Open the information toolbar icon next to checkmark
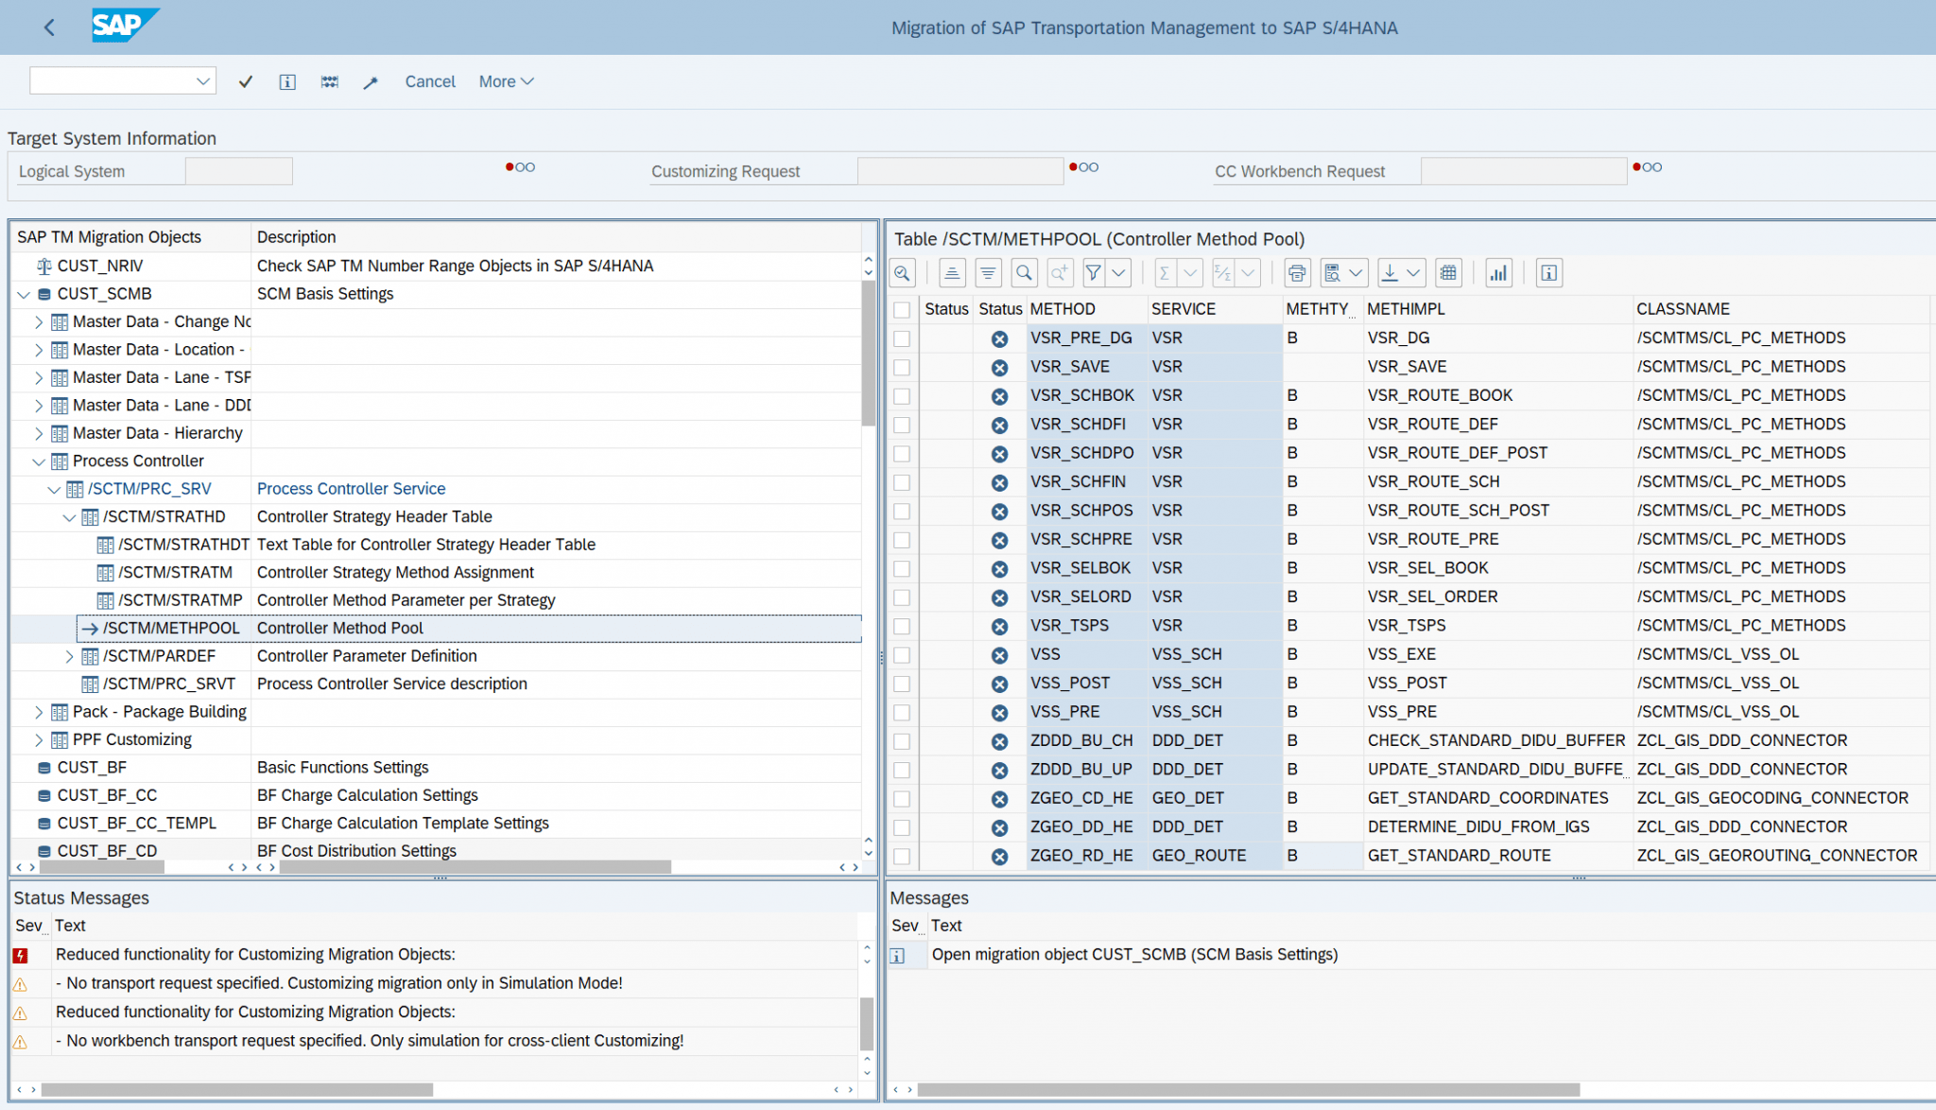 click(287, 81)
